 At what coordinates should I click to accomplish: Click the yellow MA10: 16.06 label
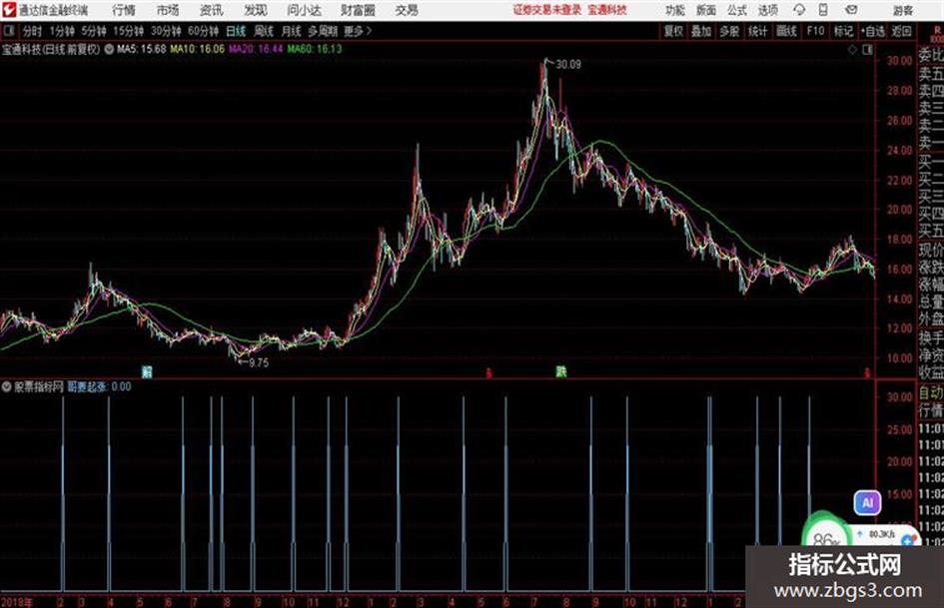(198, 49)
